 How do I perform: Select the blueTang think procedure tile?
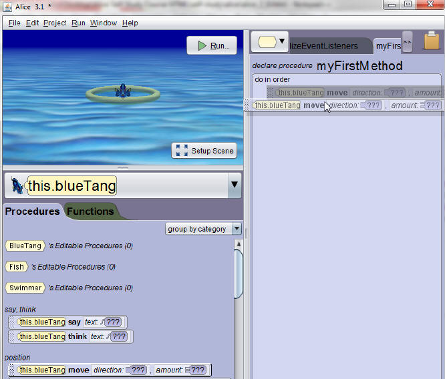tap(71, 336)
